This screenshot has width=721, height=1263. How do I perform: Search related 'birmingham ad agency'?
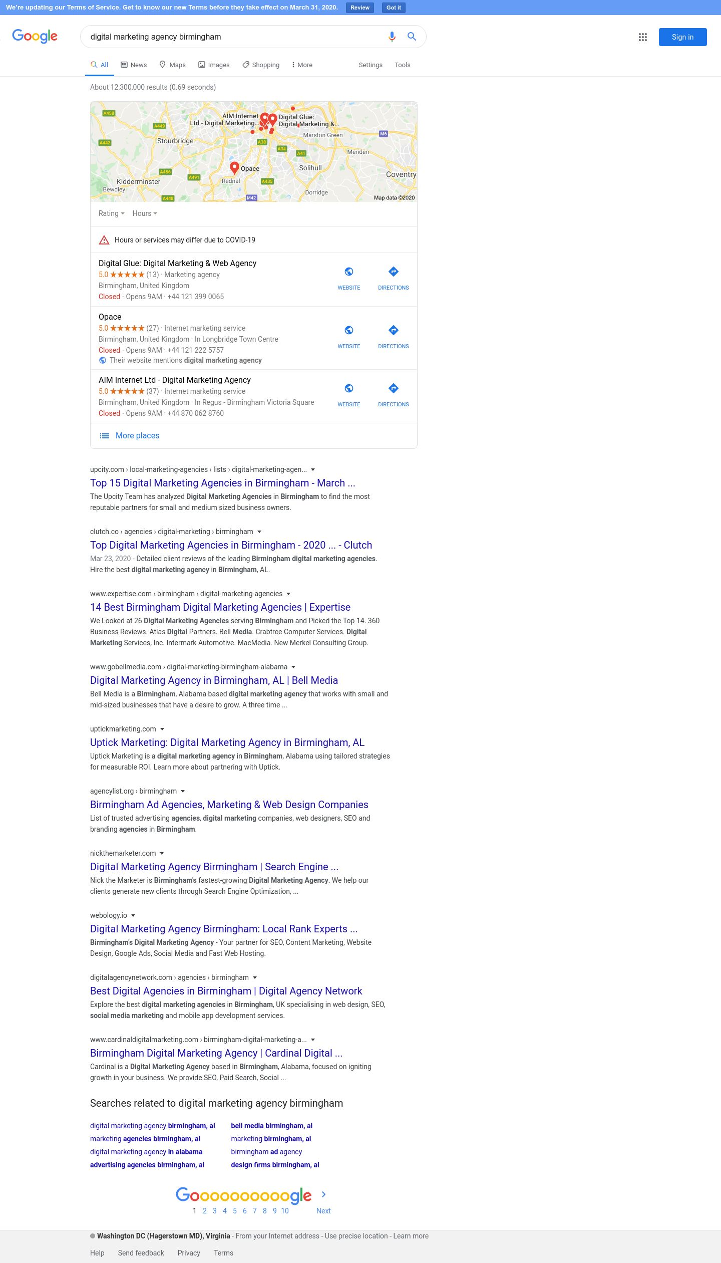click(x=266, y=1152)
